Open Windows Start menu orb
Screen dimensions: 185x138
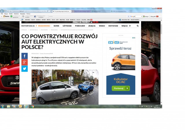pyautogui.click(x=2, y=106)
